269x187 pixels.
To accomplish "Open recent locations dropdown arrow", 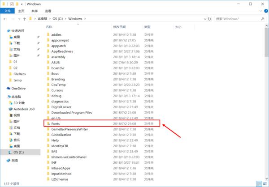I will (x=19, y=19).
